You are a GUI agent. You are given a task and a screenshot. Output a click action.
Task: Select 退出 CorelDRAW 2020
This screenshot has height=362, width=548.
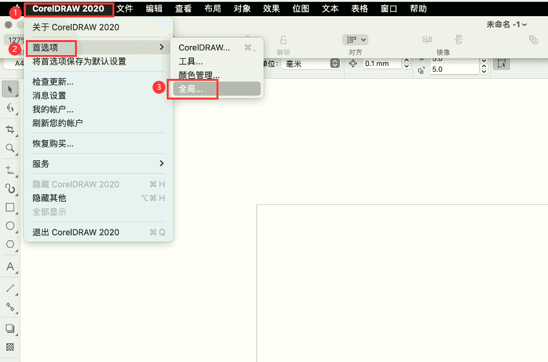[76, 232]
